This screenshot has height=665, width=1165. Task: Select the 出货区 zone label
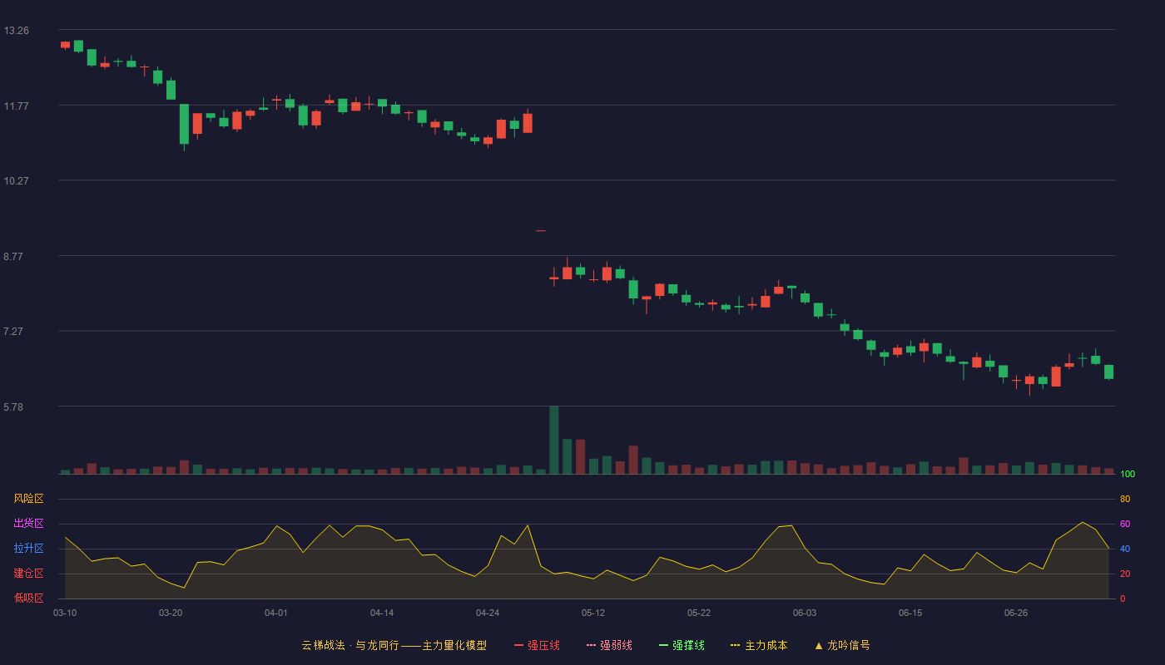pos(28,524)
